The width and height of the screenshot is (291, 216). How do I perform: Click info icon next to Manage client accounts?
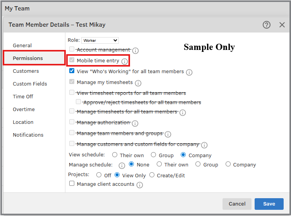(x=140, y=185)
